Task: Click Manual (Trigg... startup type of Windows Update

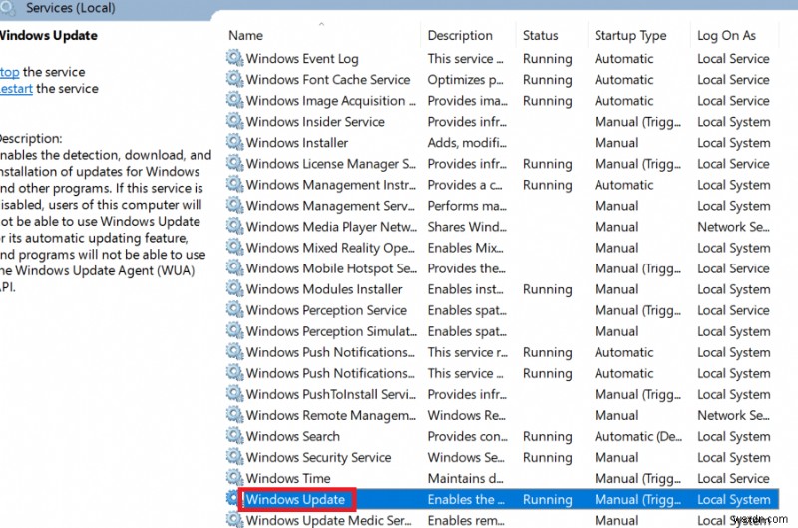Action: pos(637,500)
